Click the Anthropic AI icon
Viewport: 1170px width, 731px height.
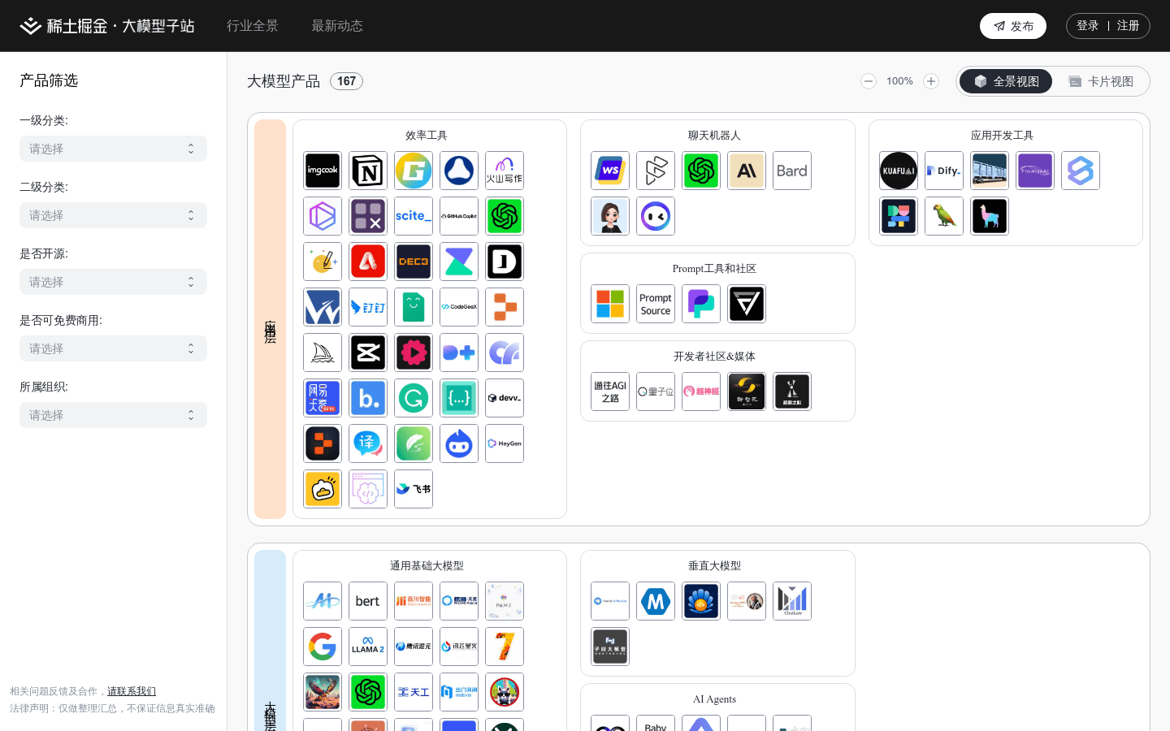pos(747,171)
